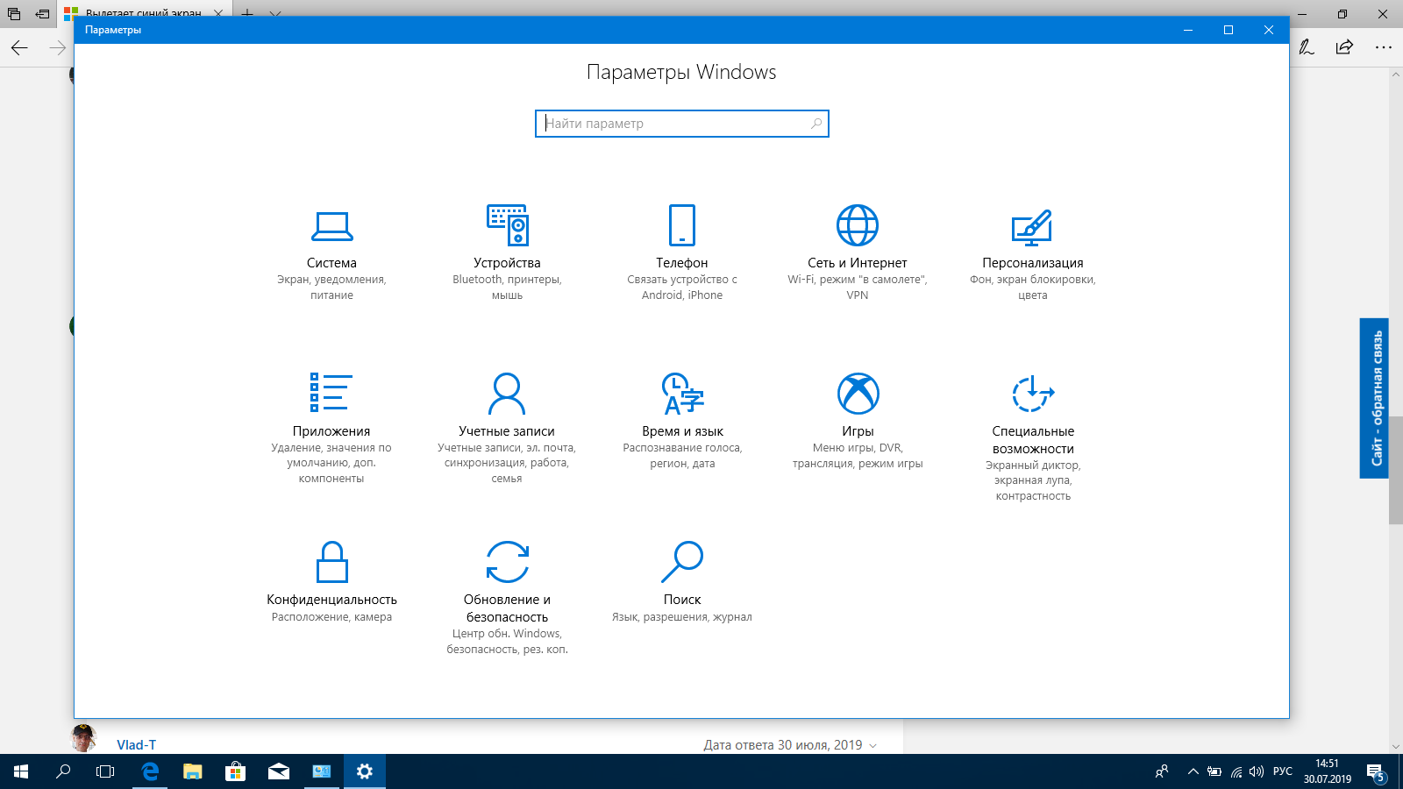Open the Конфиденциальность lock icon
The image size is (1403, 789).
[x=331, y=562]
